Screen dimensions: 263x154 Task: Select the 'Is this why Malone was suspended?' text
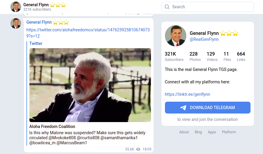[62, 133]
